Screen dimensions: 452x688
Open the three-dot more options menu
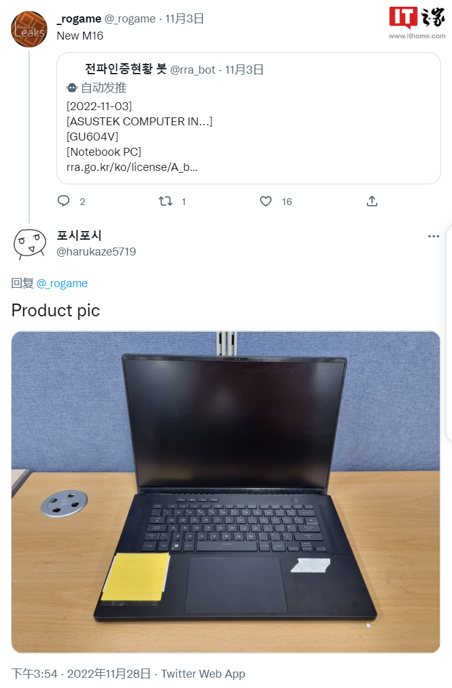[x=434, y=236]
